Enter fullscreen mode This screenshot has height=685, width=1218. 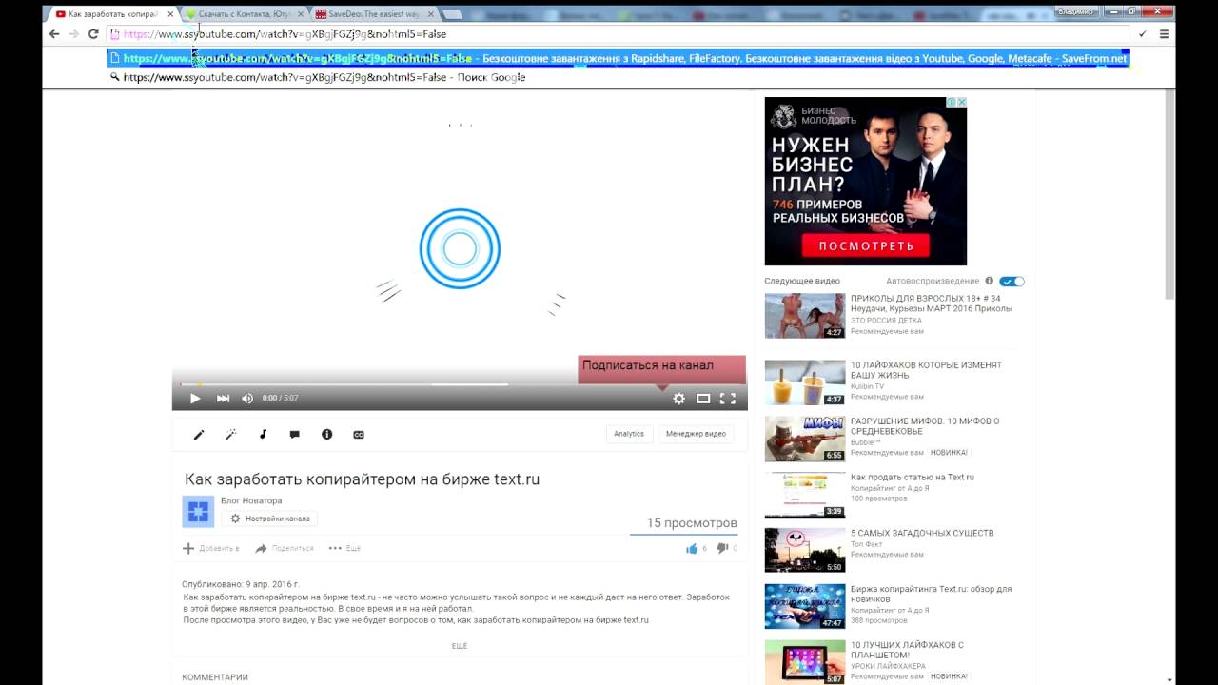(x=728, y=399)
